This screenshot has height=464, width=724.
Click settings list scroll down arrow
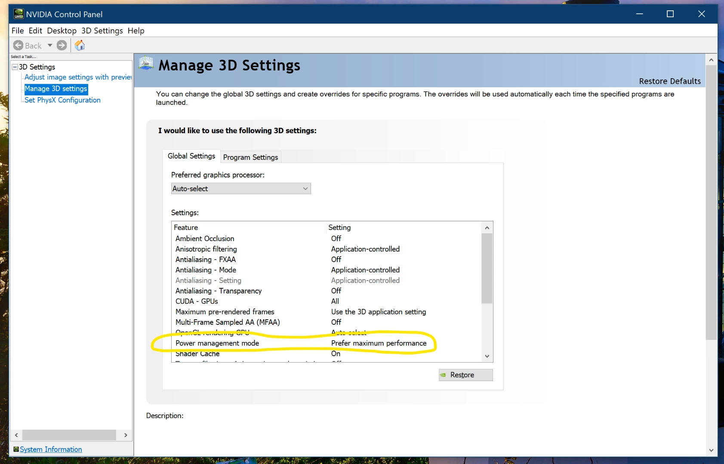click(x=487, y=356)
